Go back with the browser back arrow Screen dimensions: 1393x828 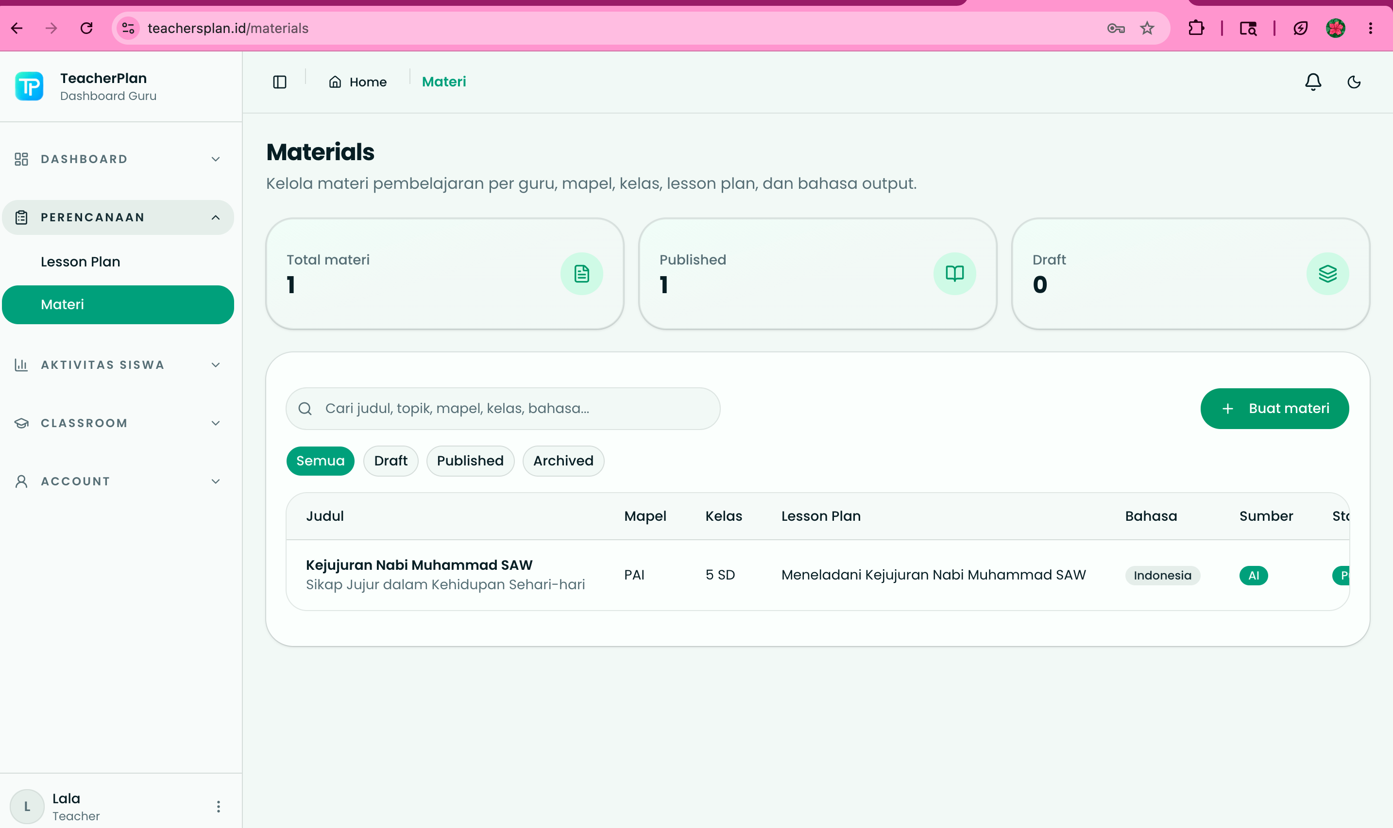point(17,28)
